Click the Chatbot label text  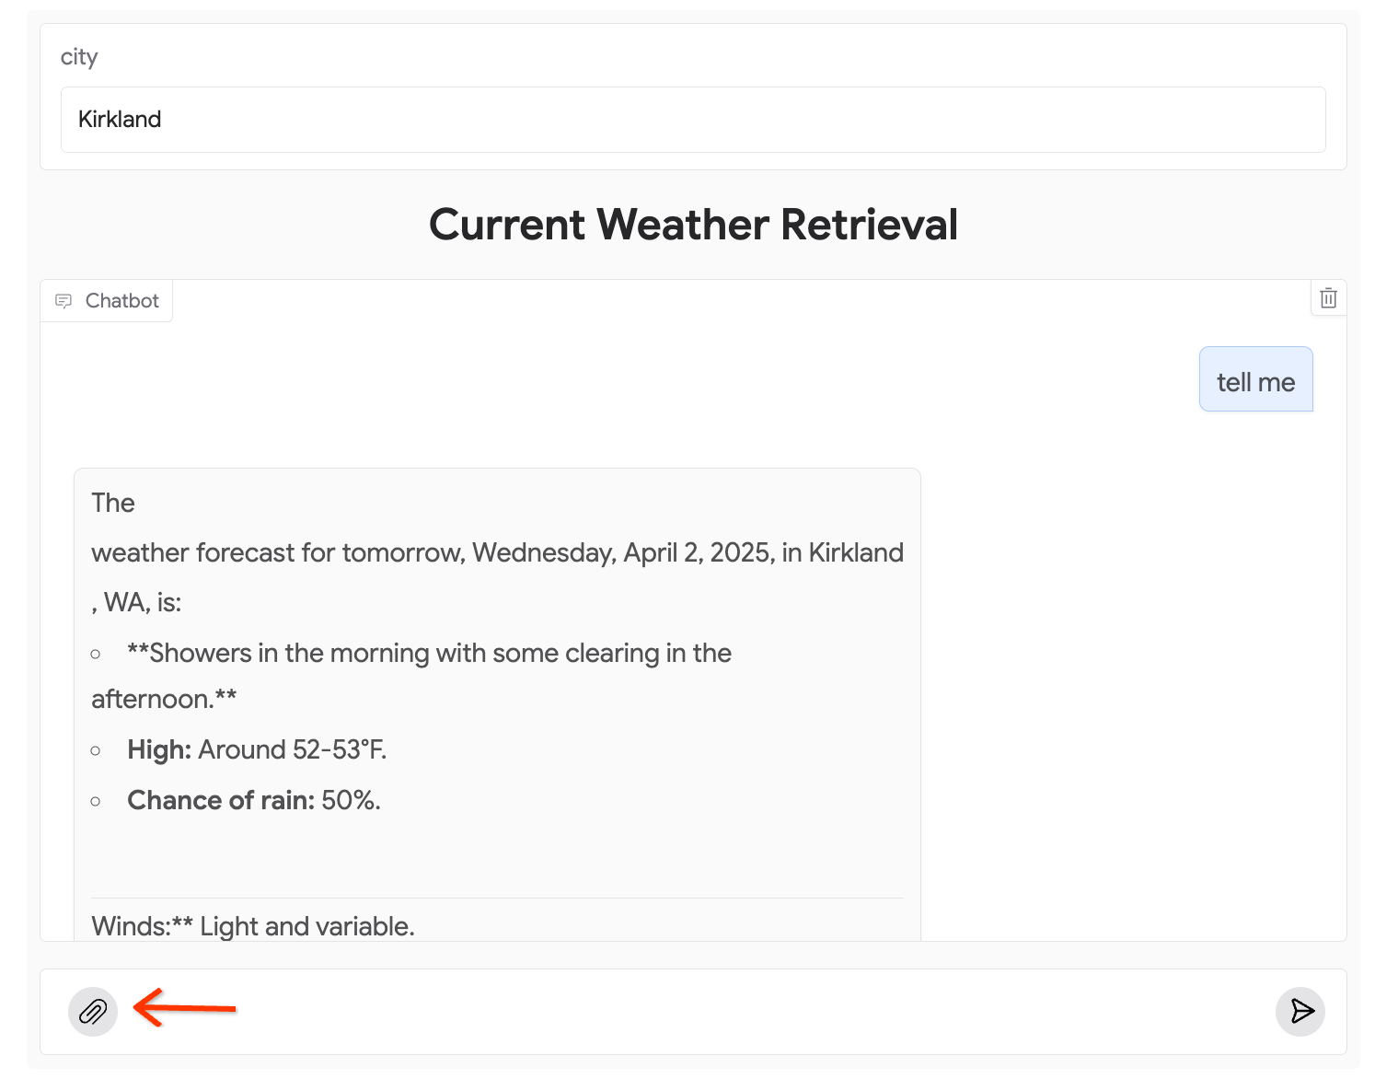(121, 301)
